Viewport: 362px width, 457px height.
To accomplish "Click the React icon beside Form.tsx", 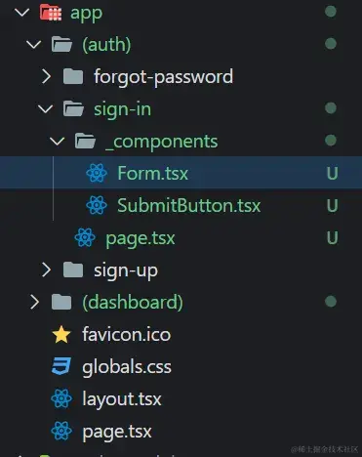I will click(97, 173).
